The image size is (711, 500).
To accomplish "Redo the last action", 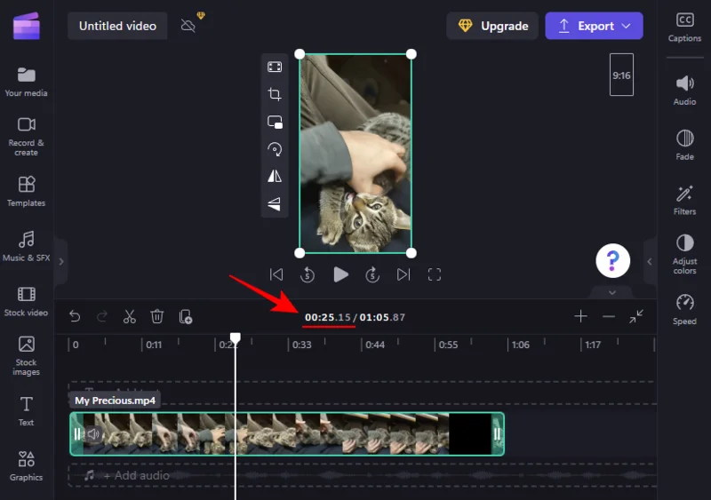I will (x=102, y=316).
